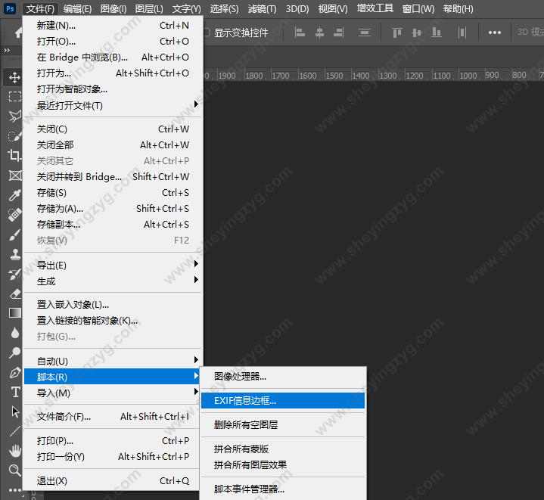Select the Pen tool
This screenshot has height=500, width=544.
pyautogui.click(x=14, y=373)
